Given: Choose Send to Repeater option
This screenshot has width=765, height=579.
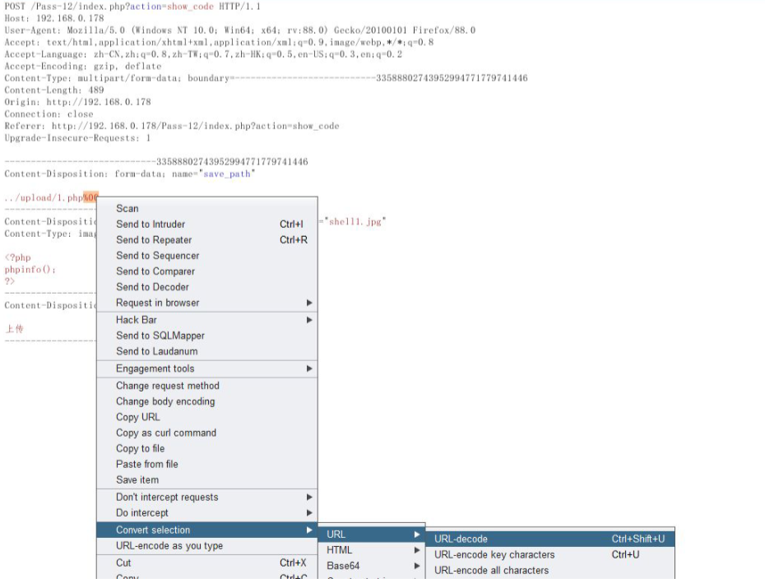Looking at the screenshot, I should click(154, 240).
